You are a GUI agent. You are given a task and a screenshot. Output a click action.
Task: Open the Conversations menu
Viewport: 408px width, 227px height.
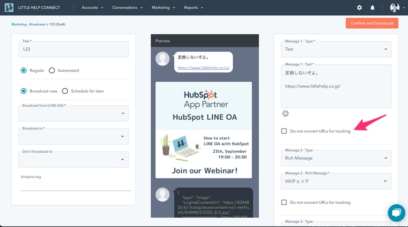click(127, 8)
